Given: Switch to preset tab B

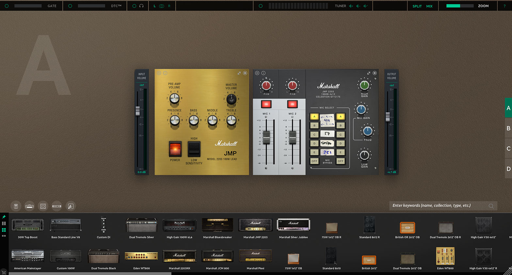Looking at the screenshot, I should point(508,128).
